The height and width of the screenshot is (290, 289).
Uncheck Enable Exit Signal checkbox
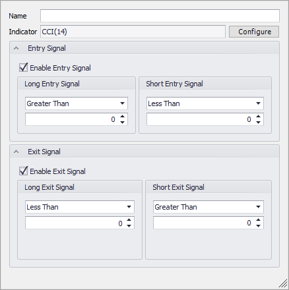(24, 171)
